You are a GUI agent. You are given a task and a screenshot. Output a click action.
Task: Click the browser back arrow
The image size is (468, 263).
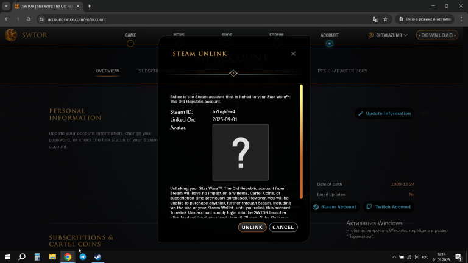(x=7, y=19)
